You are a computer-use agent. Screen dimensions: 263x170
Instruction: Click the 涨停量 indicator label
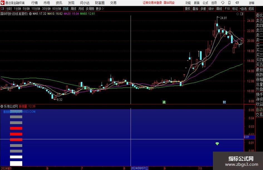point(23,106)
